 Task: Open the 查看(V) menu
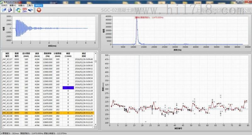pos(13,5)
